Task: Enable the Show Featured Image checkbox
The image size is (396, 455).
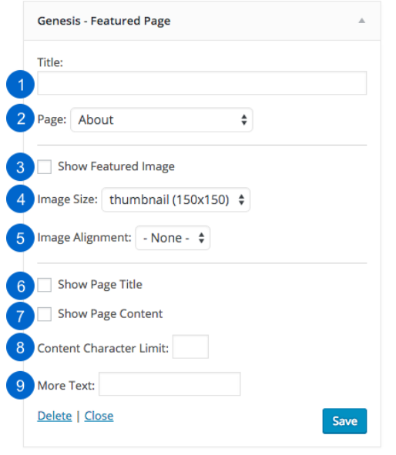Action: pyautogui.click(x=45, y=166)
